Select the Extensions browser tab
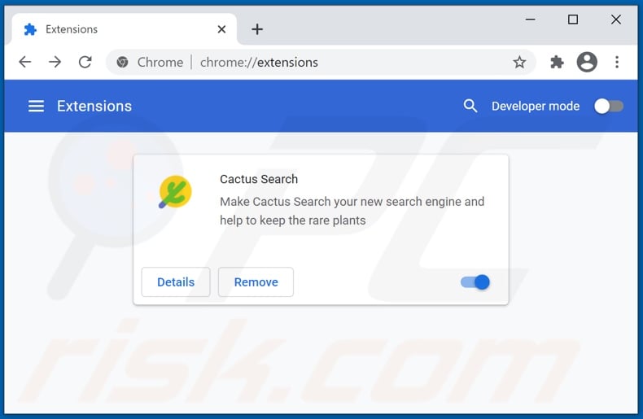Viewport: 643px width, 419px height. 124,29
